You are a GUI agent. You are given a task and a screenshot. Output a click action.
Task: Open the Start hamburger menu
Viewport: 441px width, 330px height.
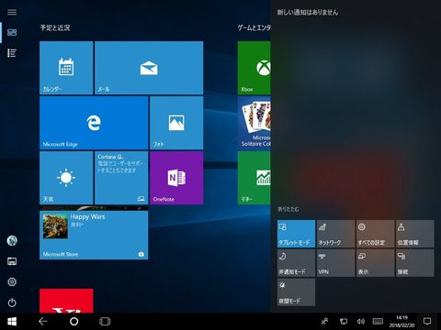click(x=12, y=12)
